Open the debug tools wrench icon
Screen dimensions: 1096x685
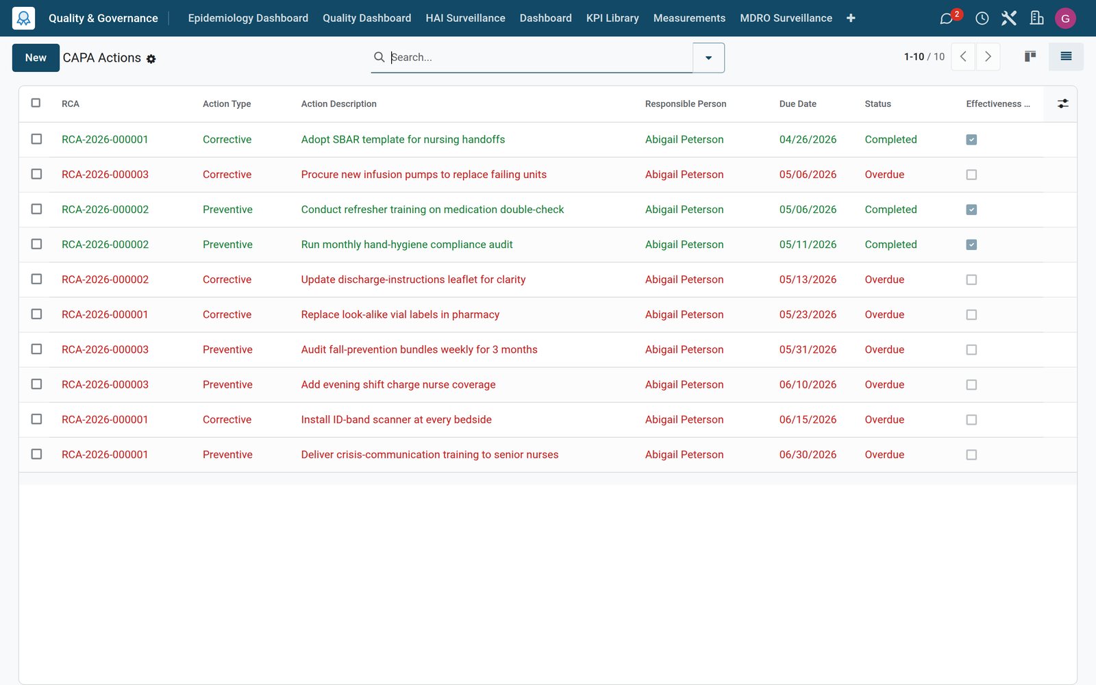1009,18
